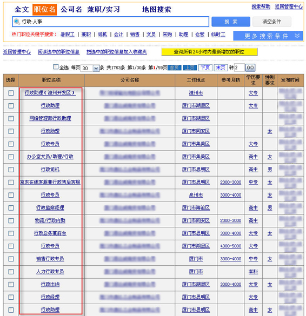This screenshot has height=316, width=306.
Task: Click the magnifier icon in the search box
Action: point(17,22)
